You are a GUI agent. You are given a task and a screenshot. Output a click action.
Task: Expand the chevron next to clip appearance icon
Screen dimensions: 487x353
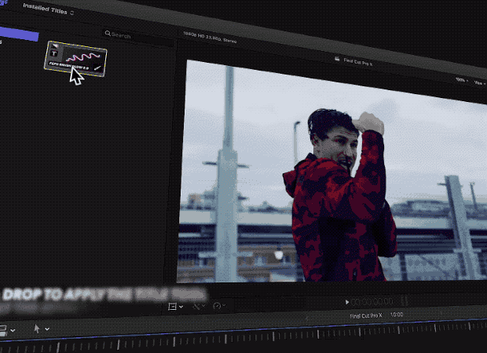pos(13,331)
